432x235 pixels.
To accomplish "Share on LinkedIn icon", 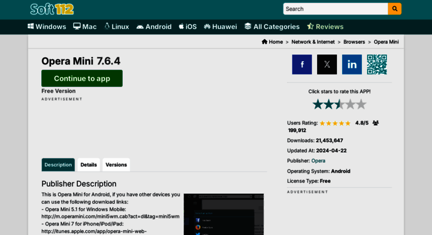I will (x=352, y=64).
